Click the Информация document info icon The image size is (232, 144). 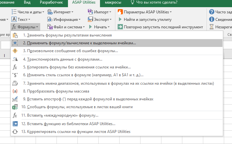click(x=50, y=19)
